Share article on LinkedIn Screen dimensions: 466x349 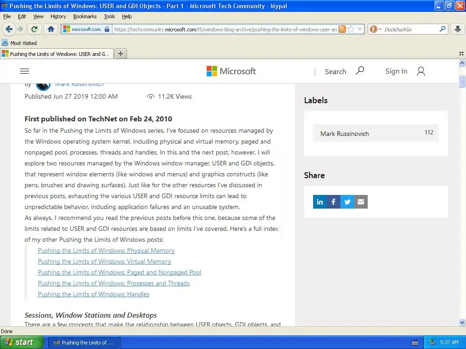coord(320,202)
